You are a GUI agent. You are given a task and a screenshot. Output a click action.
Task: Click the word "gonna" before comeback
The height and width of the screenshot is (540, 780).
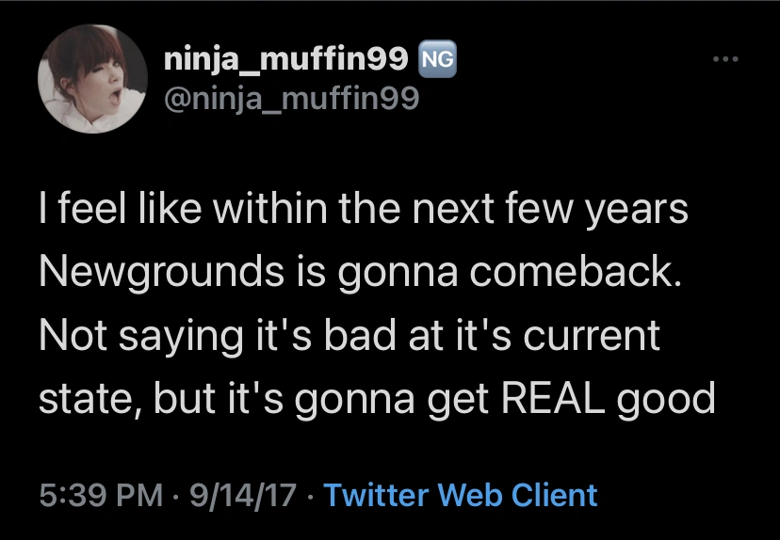[411, 274]
